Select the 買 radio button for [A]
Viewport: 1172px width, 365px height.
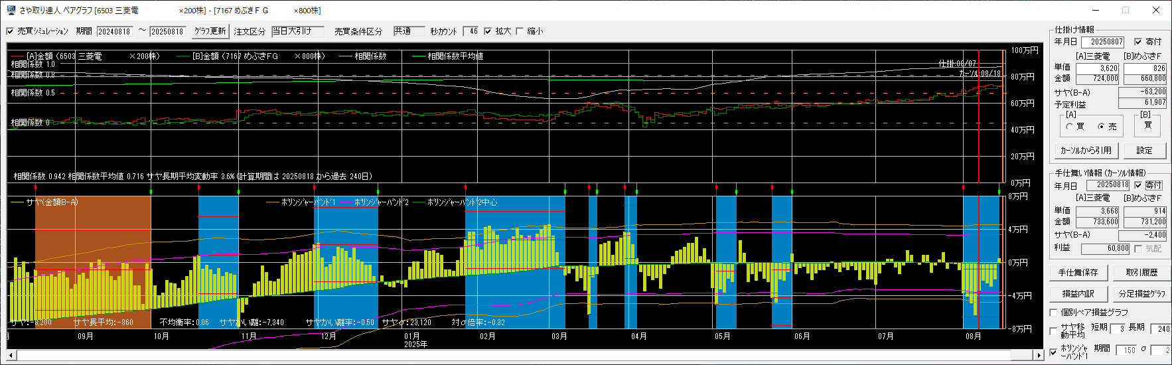point(1070,126)
